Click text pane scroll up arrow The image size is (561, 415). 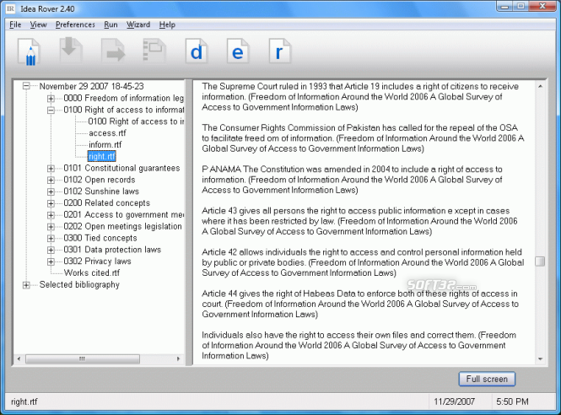point(540,86)
